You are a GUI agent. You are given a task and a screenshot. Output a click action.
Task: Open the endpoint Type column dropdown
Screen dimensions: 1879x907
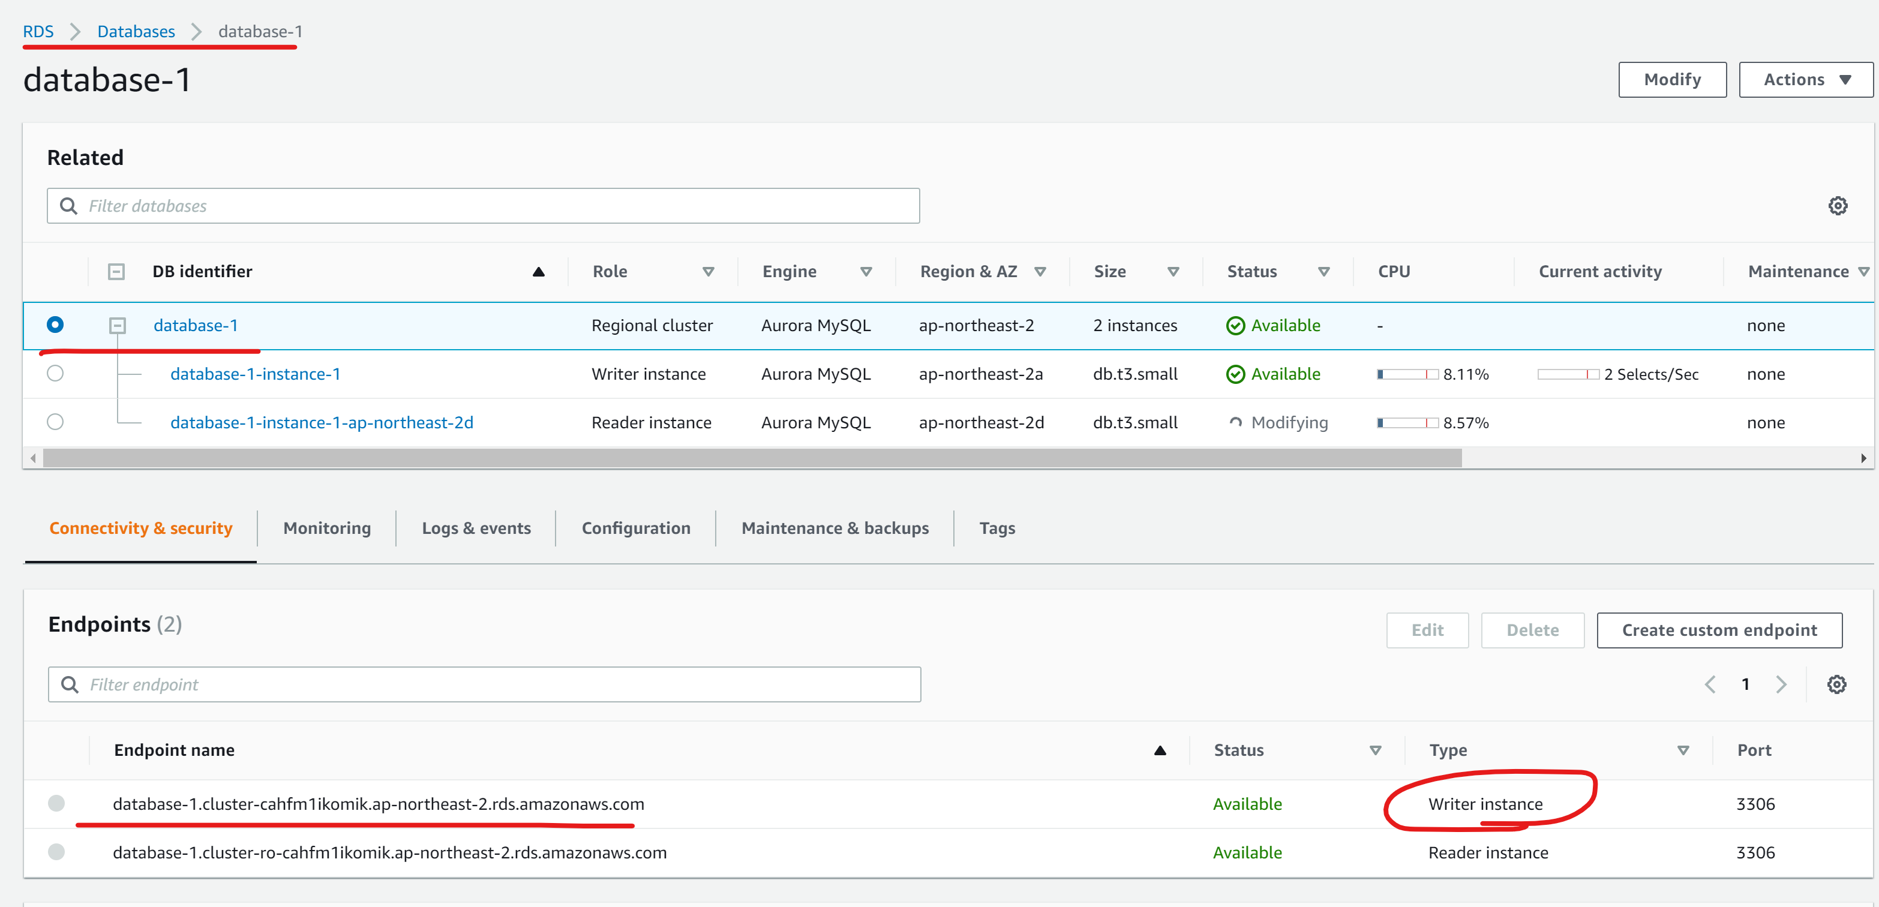pos(1683,750)
